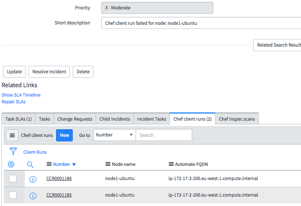
Task: Preview record CCR0001186 with info icon
Action: pos(33,179)
